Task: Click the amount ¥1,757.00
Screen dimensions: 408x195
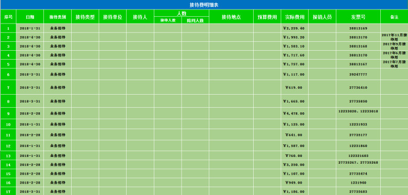Action: [294, 64]
